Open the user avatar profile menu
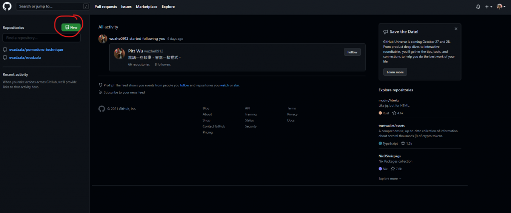Image resolution: width=511 pixels, height=213 pixels. point(501,6)
